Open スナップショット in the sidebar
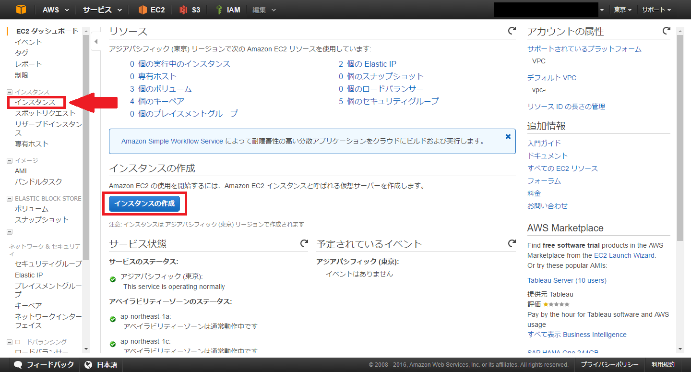The image size is (691, 372). (x=42, y=220)
